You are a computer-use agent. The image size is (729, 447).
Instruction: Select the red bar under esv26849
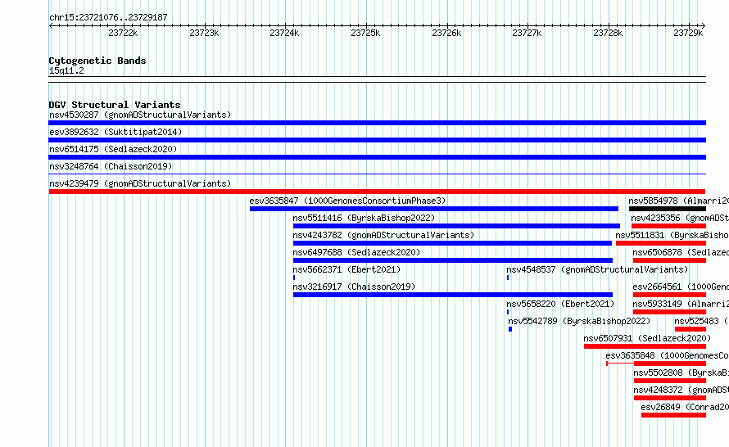[673, 415]
